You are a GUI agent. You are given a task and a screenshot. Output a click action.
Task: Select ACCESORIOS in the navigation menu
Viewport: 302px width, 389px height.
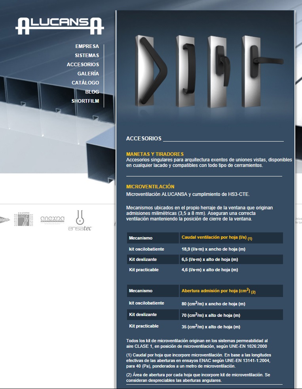(83, 65)
